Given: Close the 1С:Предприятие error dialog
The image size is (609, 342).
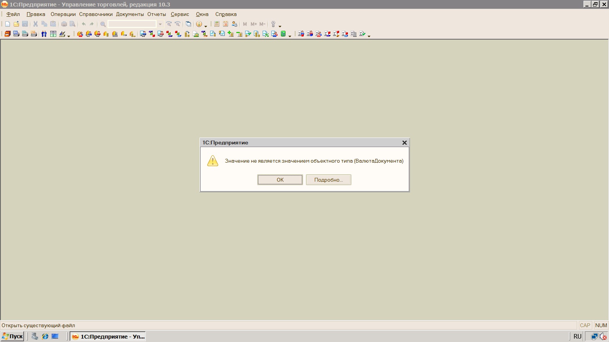Looking at the screenshot, I should [x=405, y=142].
